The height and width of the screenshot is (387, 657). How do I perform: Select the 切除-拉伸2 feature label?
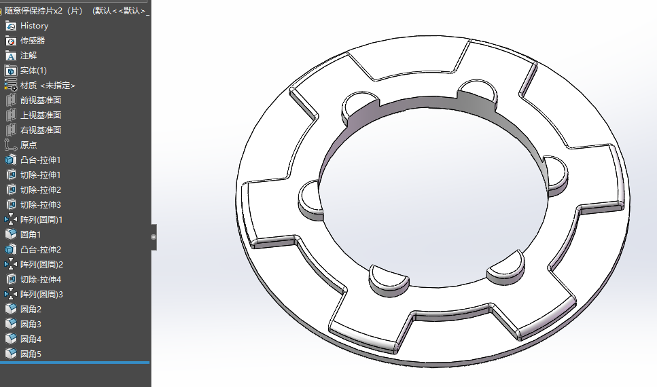[41, 189]
